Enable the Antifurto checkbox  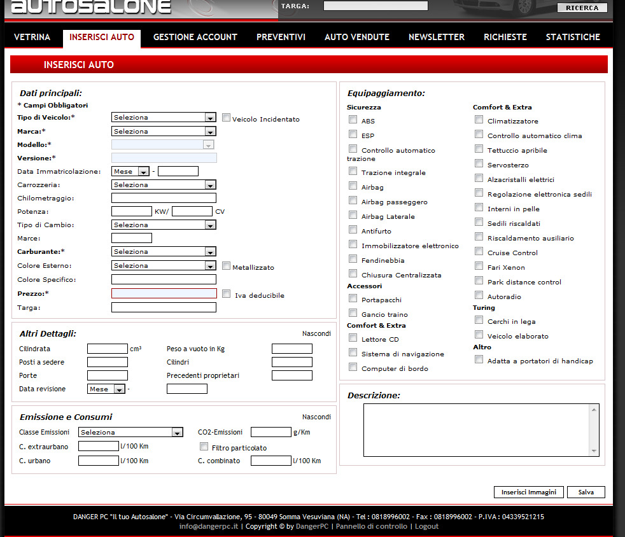[353, 230]
